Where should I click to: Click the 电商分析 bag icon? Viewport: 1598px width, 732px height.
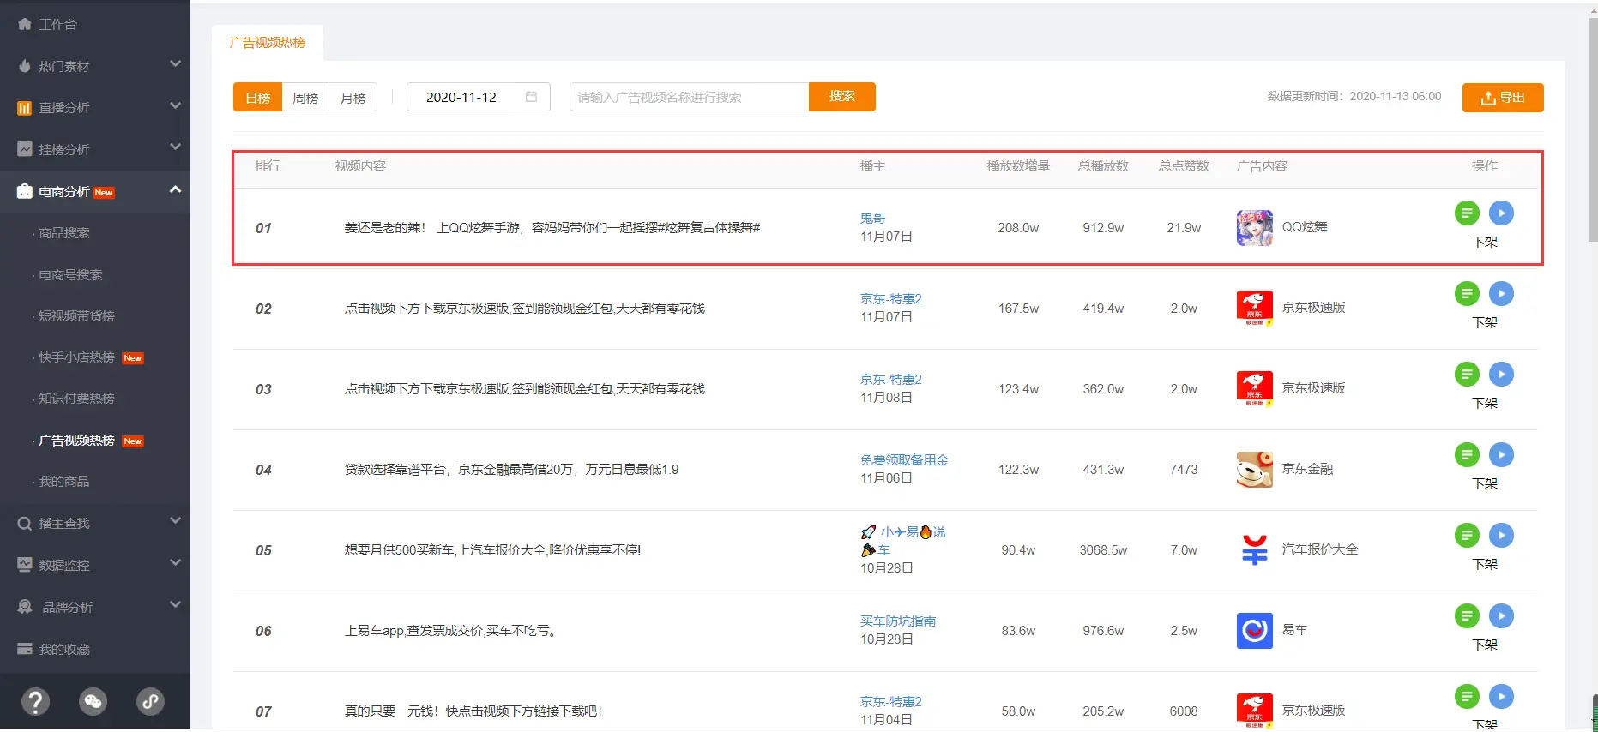[x=25, y=191]
